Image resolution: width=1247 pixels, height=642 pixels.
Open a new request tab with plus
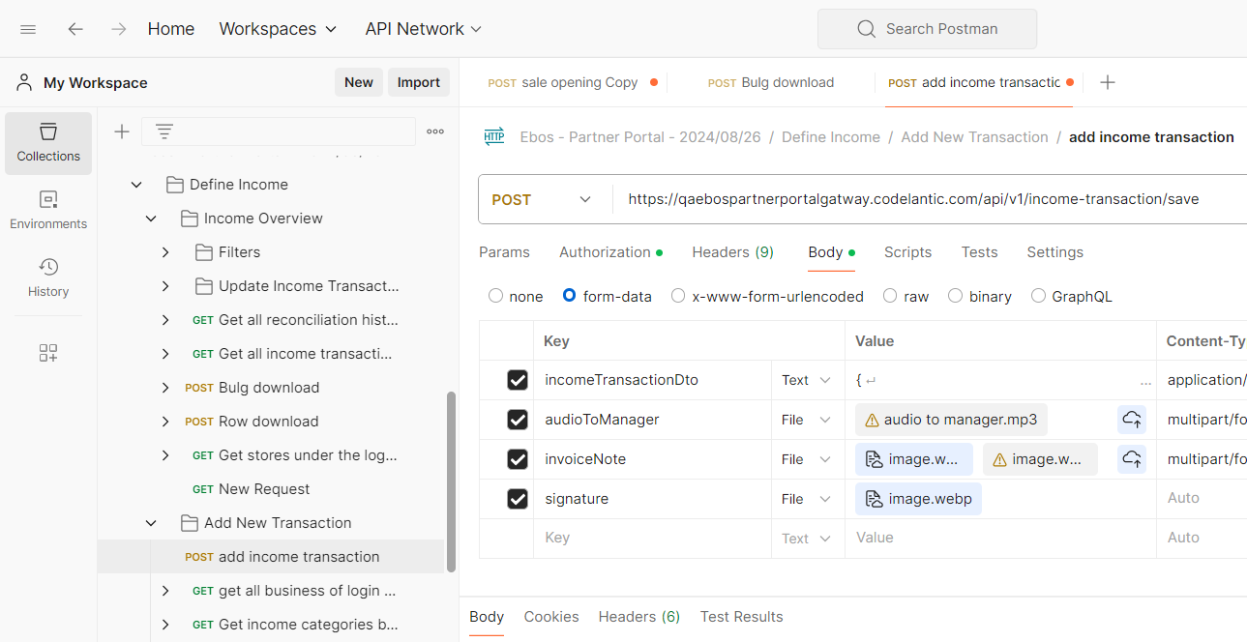(x=1108, y=82)
